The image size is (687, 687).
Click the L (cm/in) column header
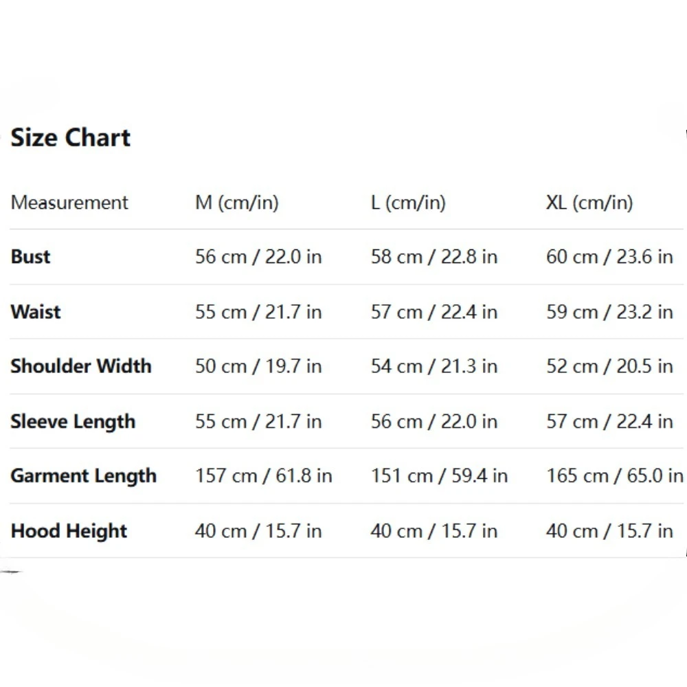[x=408, y=203]
